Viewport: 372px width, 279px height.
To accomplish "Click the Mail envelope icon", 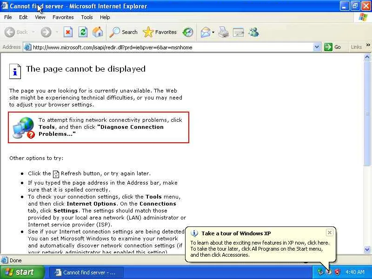I will (x=206, y=32).
